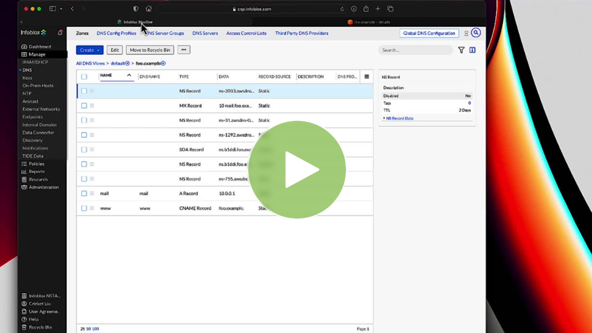Open the column settings hamburger icon
The image size is (592, 333).
click(x=367, y=76)
